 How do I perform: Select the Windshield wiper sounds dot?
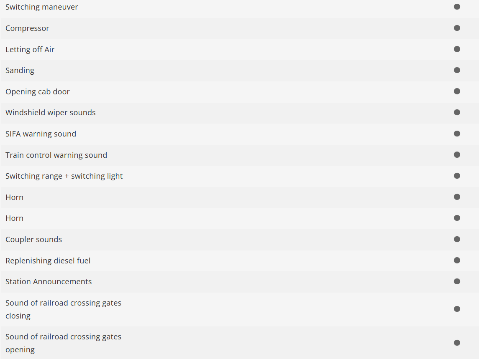(x=457, y=112)
